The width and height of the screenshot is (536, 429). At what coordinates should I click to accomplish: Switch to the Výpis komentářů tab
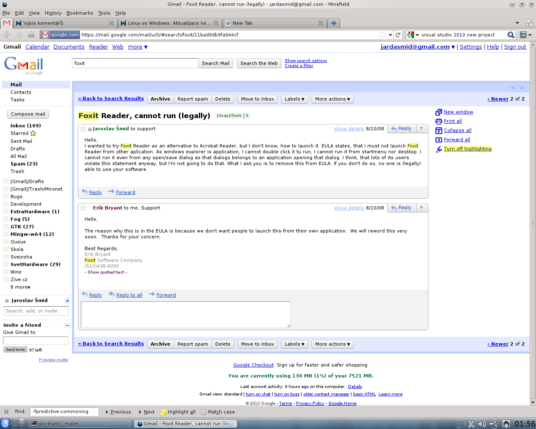(65, 23)
